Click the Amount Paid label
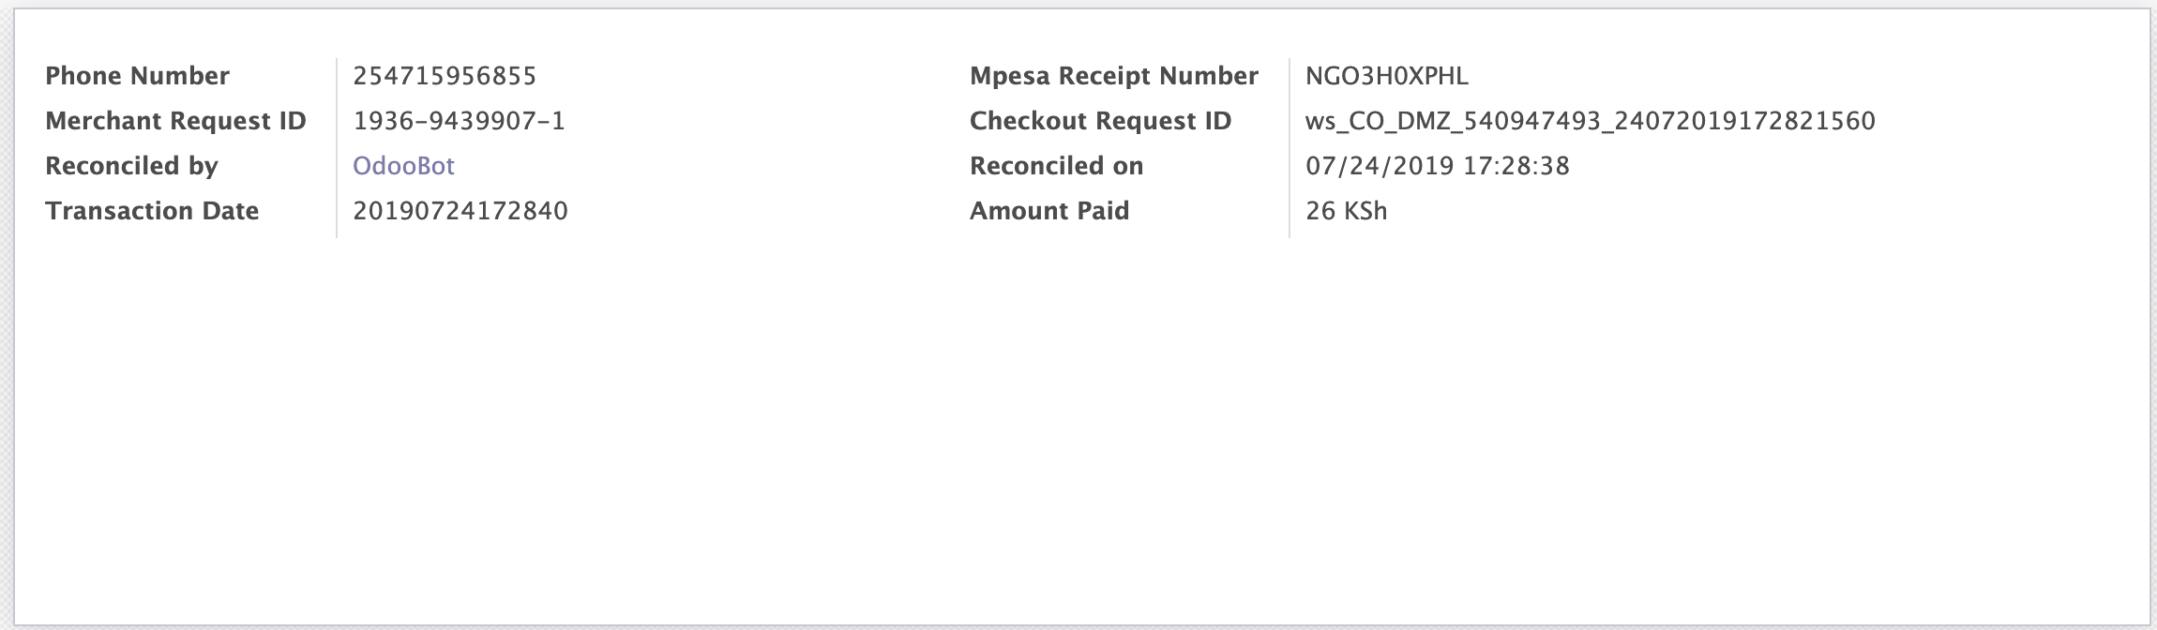The height and width of the screenshot is (630, 2157). (x=1049, y=211)
